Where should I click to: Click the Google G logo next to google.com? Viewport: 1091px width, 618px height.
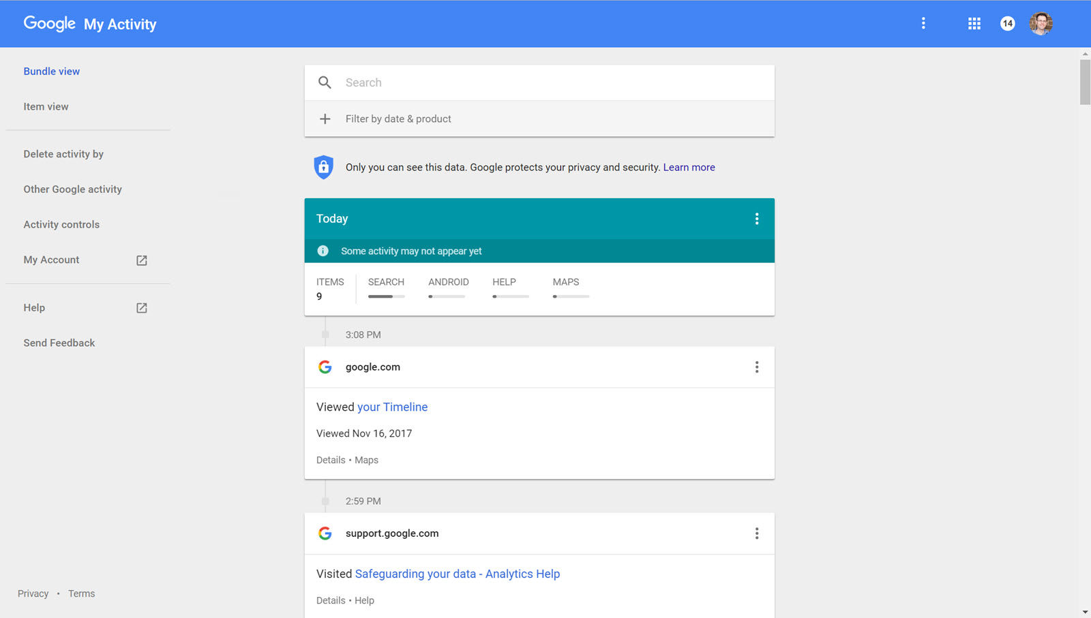[325, 367]
